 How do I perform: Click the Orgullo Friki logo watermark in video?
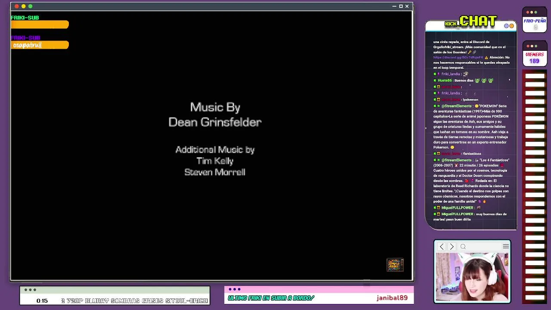tap(395, 265)
